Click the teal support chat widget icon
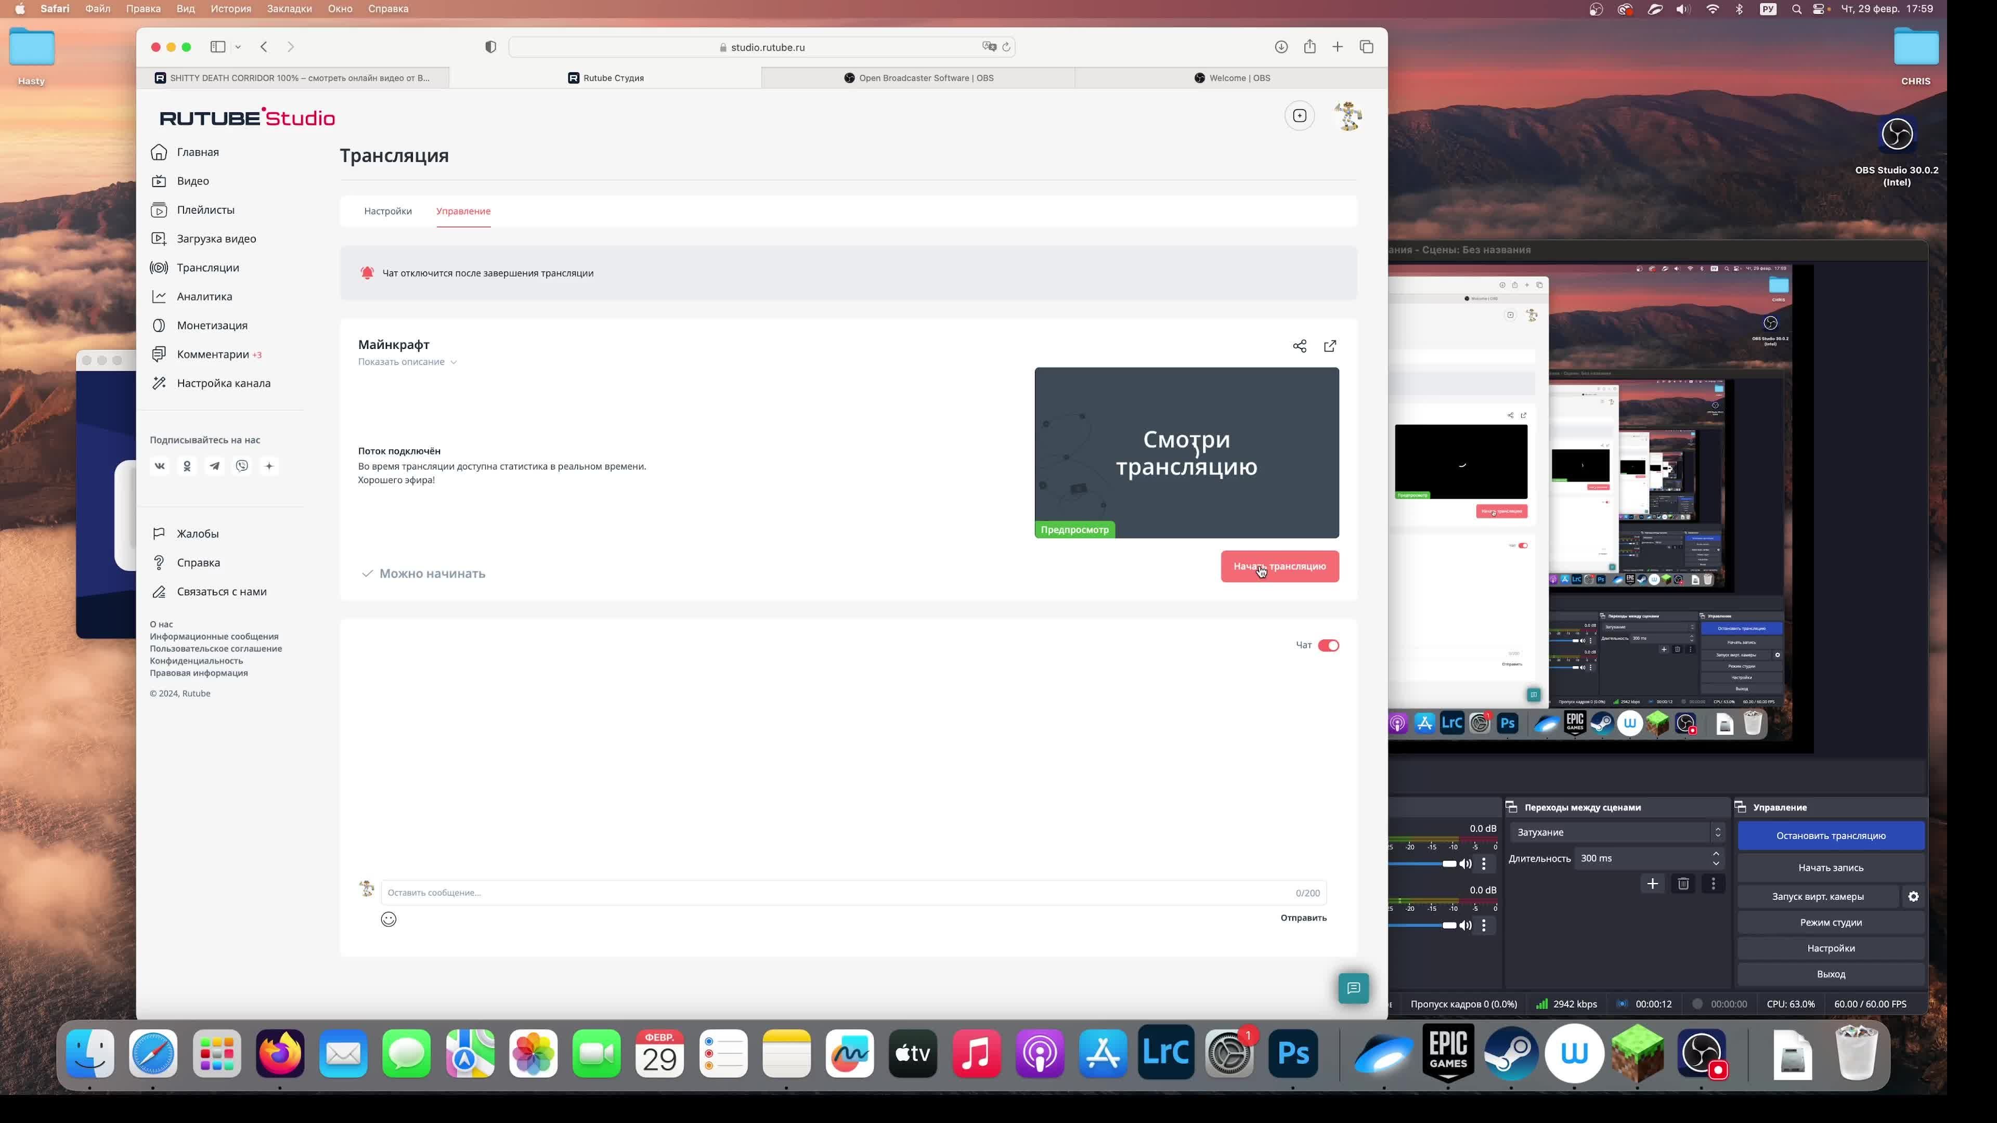 point(1353,988)
